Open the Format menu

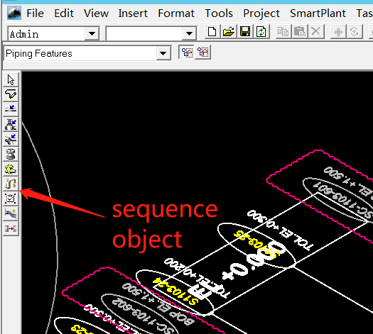(176, 13)
